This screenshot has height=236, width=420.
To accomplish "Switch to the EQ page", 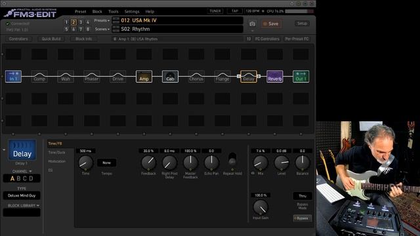I will click(51, 170).
